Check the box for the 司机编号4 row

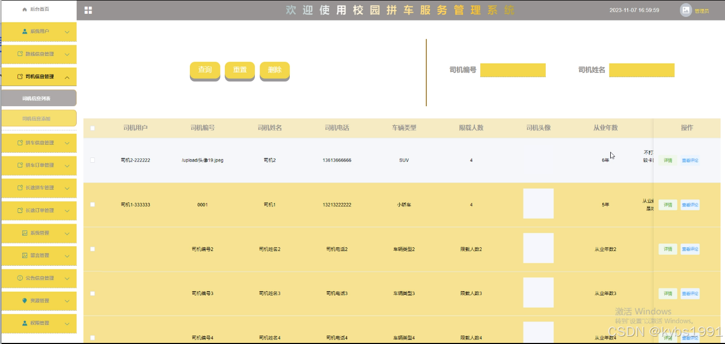93,338
